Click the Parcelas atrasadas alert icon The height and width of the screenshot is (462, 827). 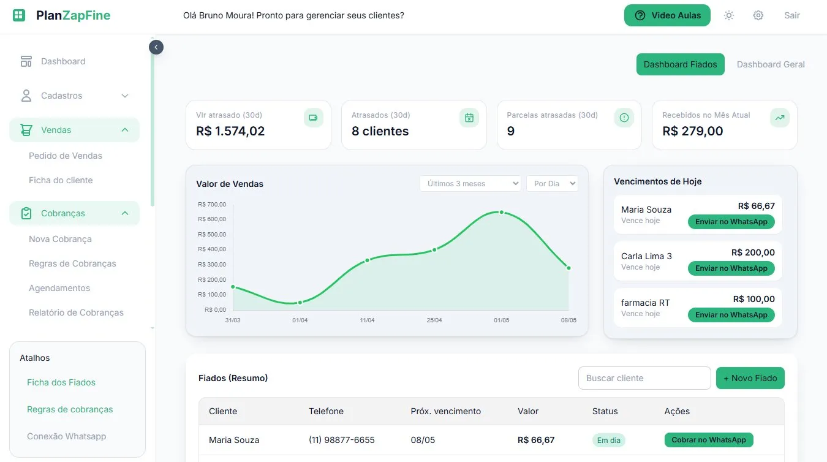[624, 118]
